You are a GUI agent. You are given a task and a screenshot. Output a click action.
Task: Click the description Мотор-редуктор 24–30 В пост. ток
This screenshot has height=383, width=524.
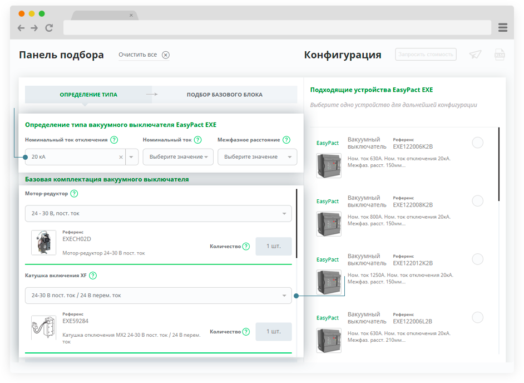point(103,253)
